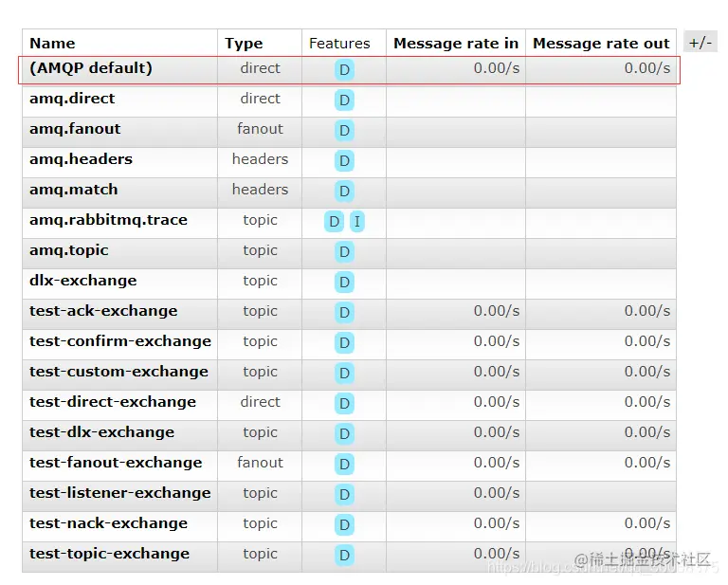The image size is (728, 585).
Task: Click the D feature badge for amq.headers
Action: click(x=344, y=161)
